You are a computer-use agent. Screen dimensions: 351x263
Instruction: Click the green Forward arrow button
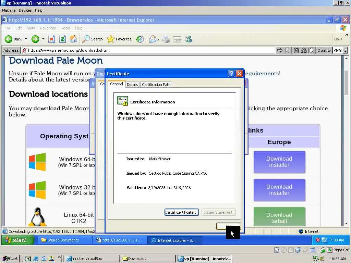(35, 39)
